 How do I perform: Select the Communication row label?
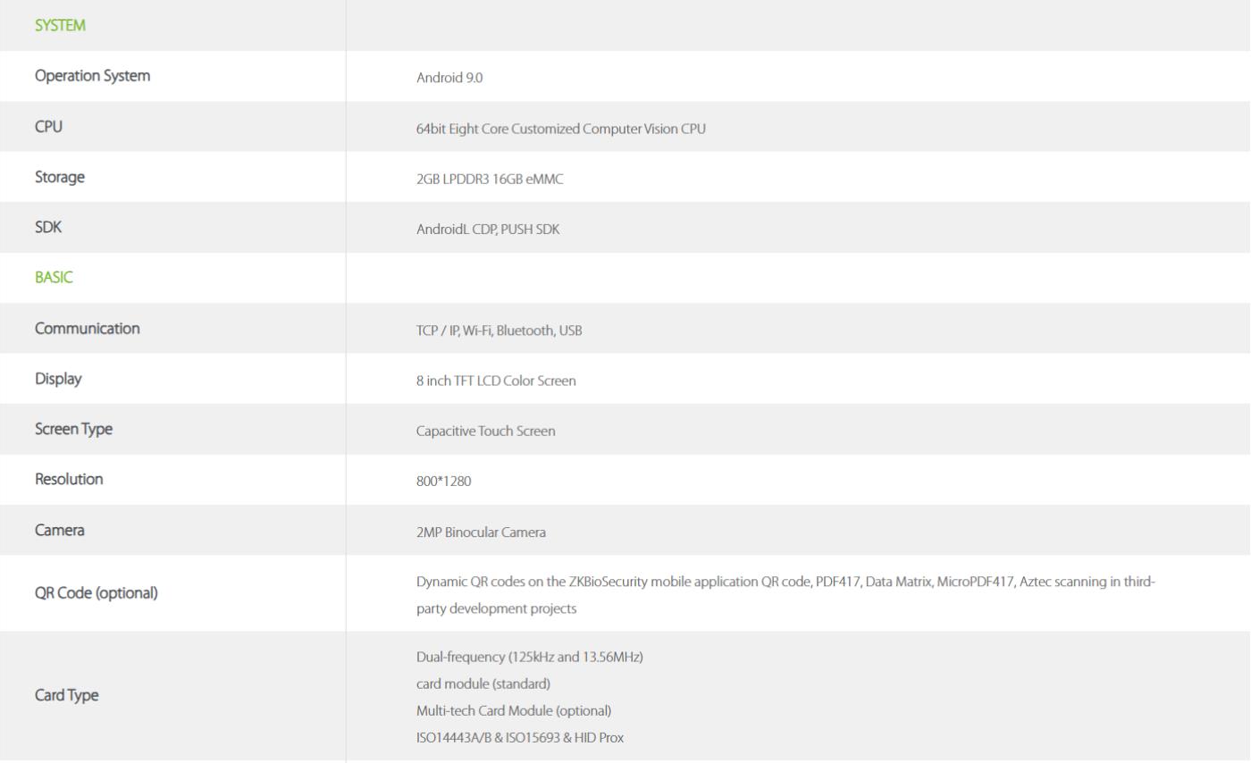click(x=88, y=329)
